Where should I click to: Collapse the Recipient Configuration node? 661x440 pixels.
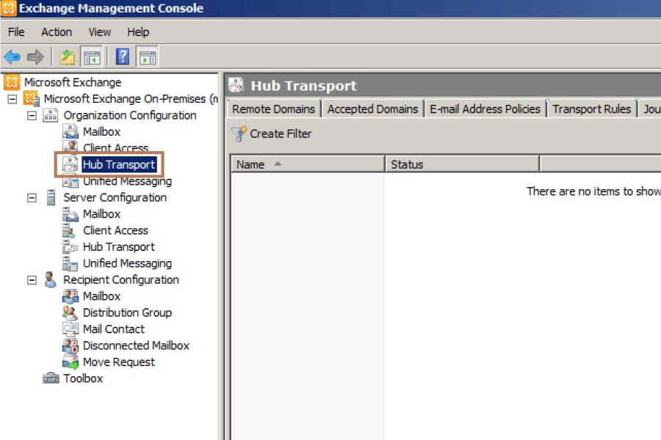[x=32, y=279]
